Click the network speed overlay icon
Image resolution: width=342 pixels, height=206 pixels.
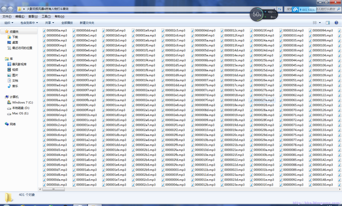click(x=295, y=9)
